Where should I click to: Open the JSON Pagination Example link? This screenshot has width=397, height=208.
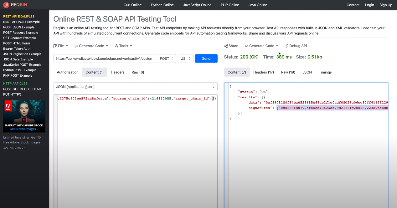pos(22,54)
